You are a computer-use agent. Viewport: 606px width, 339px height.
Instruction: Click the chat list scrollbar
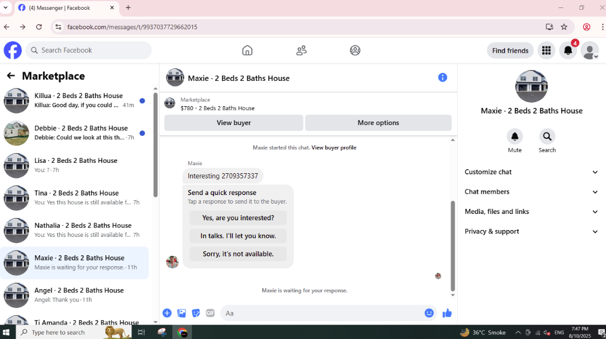coord(156,145)
